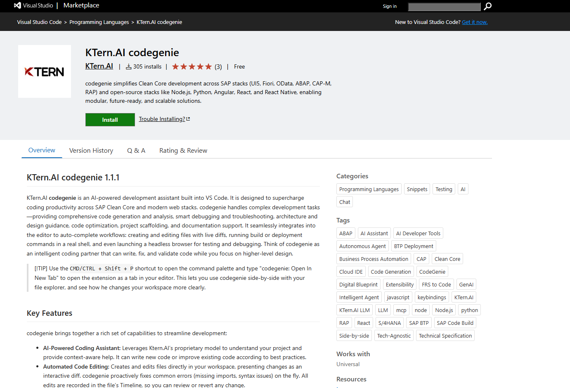Select the Overview tab
This screenshot has width=570, height=388.
click(x=42, y=150)
